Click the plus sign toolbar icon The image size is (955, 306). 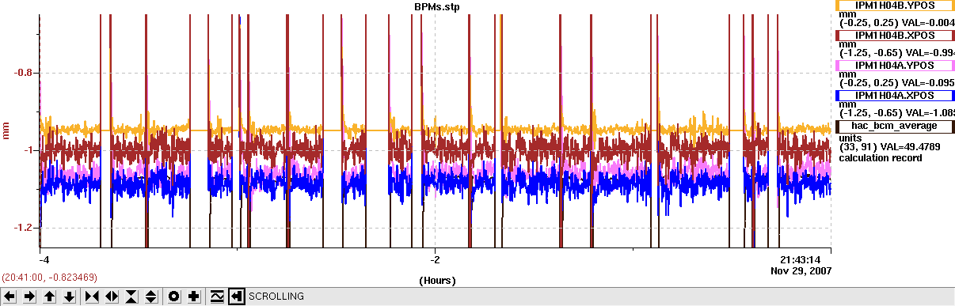(x=194, y=297)
